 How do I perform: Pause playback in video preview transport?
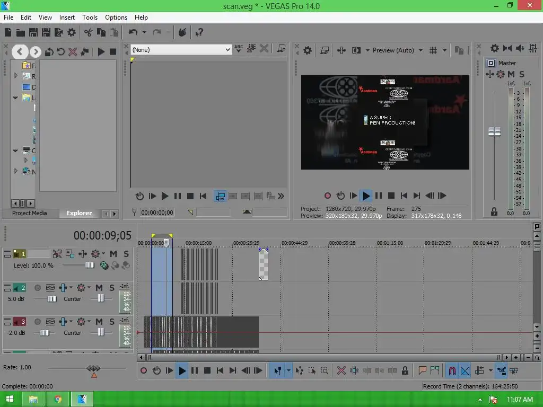(379, 196)
